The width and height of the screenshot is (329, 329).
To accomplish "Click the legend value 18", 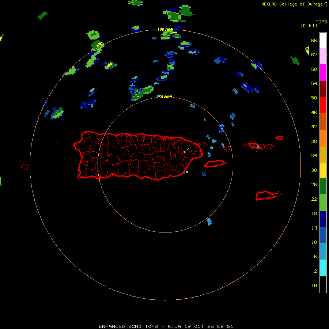I will tap(314, 213).
